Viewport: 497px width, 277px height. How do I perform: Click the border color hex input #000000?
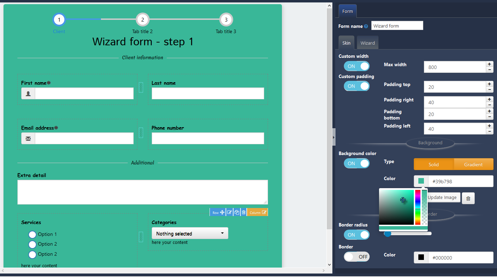click(x=461, y=257)
